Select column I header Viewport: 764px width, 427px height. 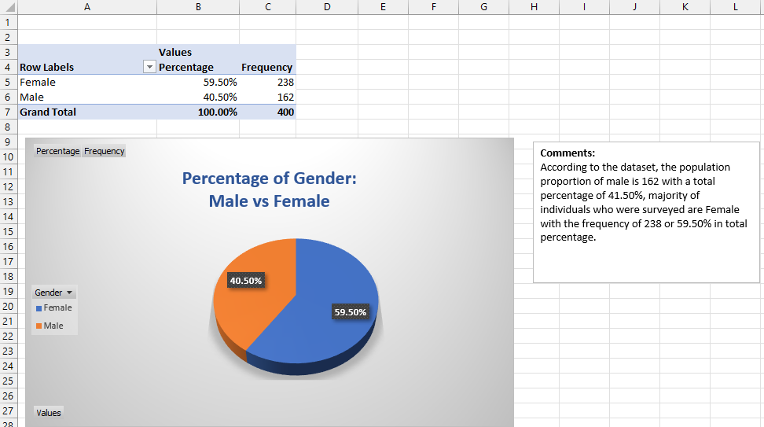click(584, 7)
